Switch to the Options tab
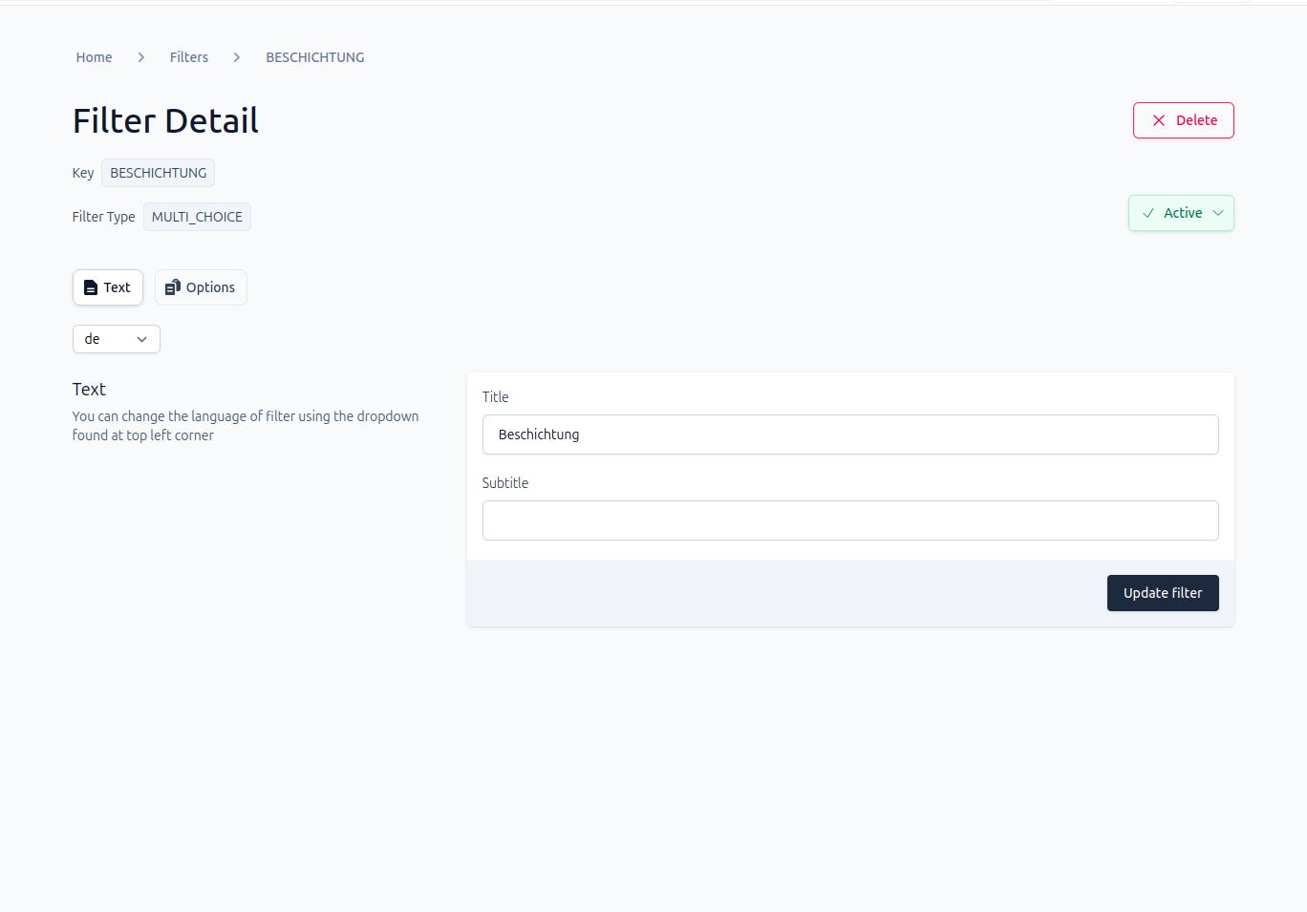Viewport: 1307px width, 912px height. click(x=201, y=287)
